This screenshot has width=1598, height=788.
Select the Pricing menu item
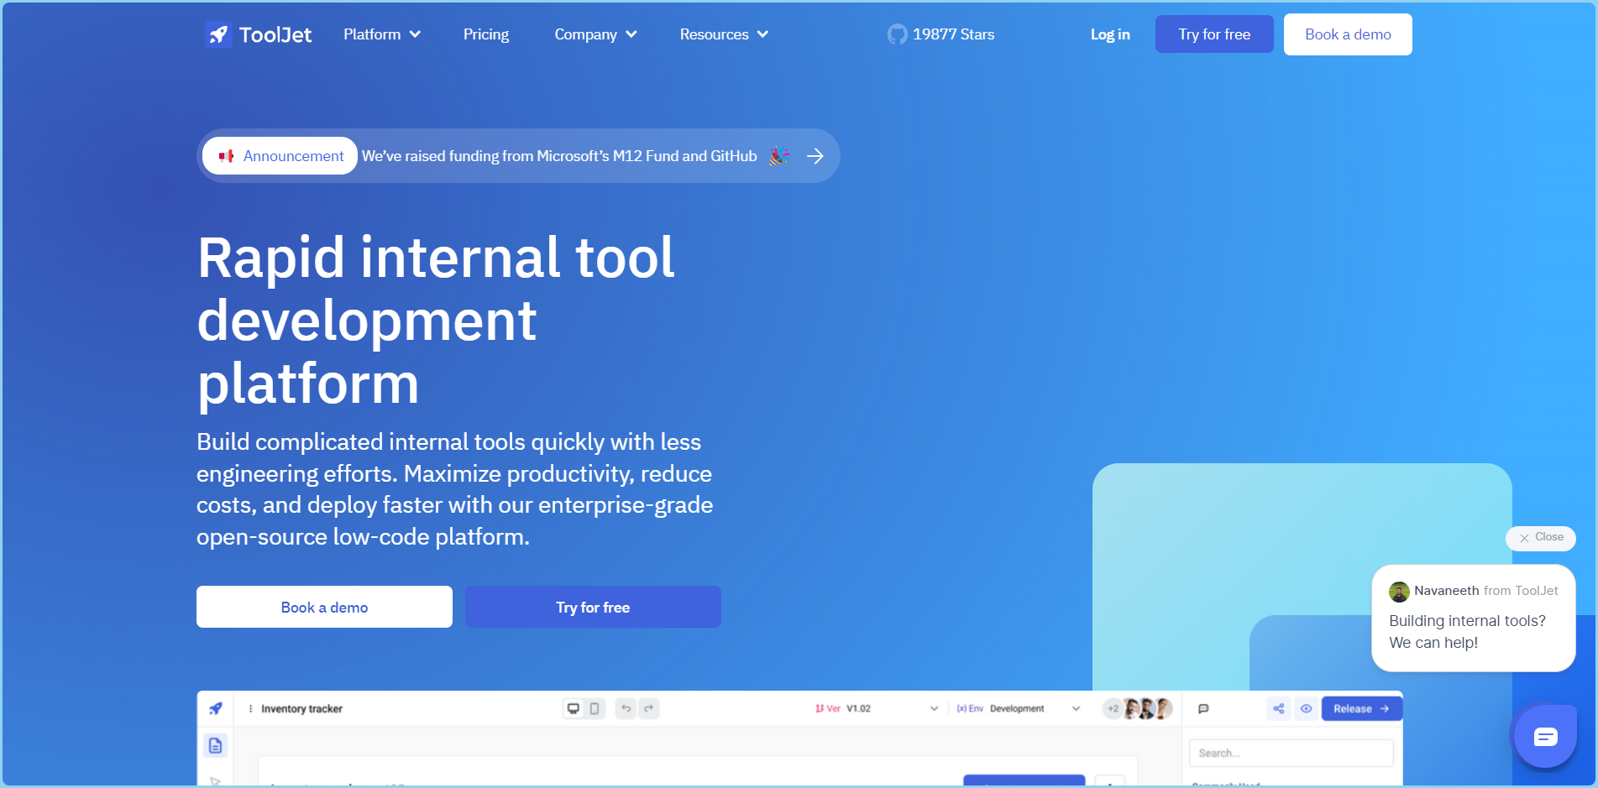[x=485, y=34]
